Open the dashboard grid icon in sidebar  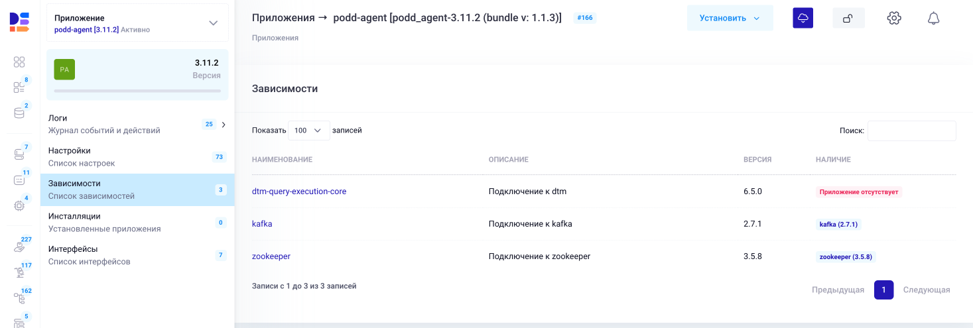pos(19,62)
